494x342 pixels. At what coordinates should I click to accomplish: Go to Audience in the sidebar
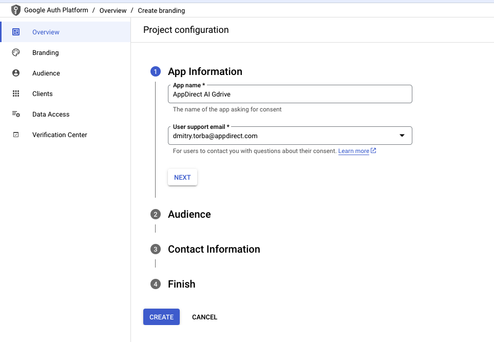coord(66,73)
